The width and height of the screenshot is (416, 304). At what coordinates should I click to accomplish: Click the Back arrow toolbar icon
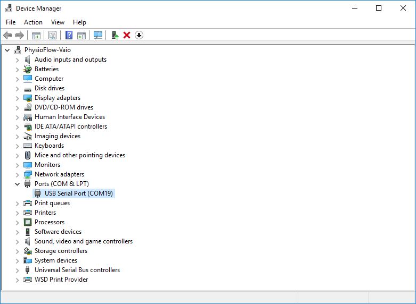tap(7, 35)
